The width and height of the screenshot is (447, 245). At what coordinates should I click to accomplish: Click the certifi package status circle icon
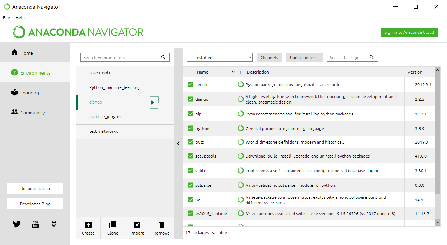240,84
